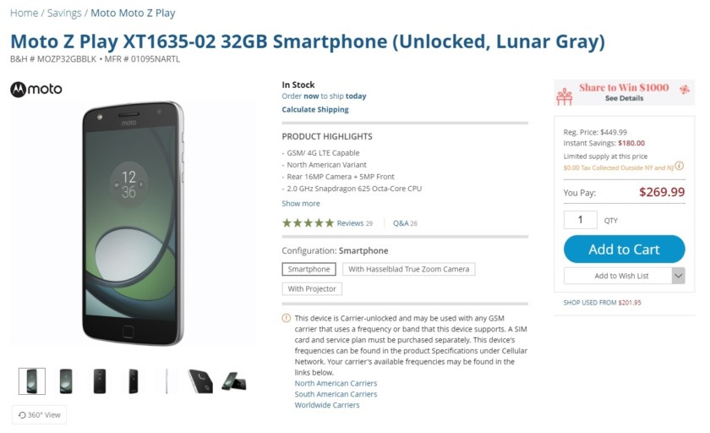This screenshot has height=433, width=710.
Task: Choose With Hasselblad True Zoom Camera configuration
Action: pos(409,269)
